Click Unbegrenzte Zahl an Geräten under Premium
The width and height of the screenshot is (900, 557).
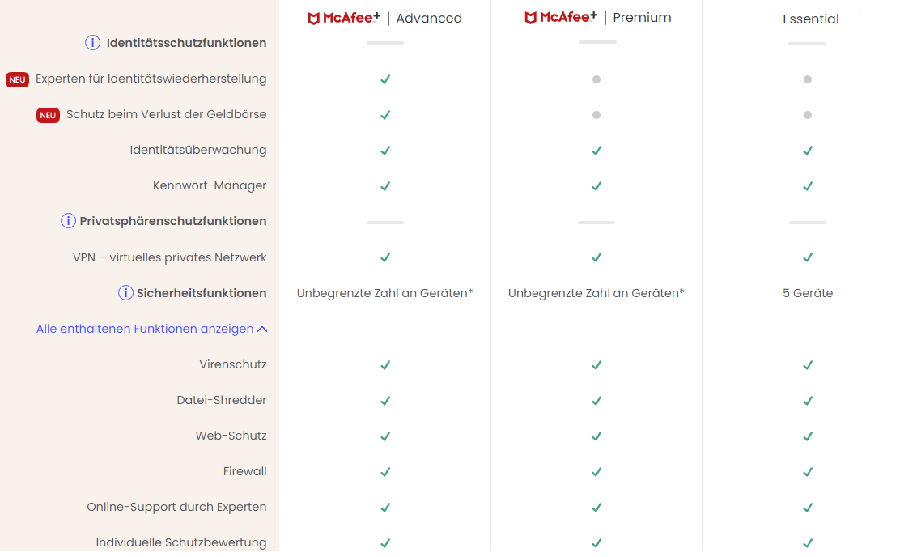[x=596, y=293]
